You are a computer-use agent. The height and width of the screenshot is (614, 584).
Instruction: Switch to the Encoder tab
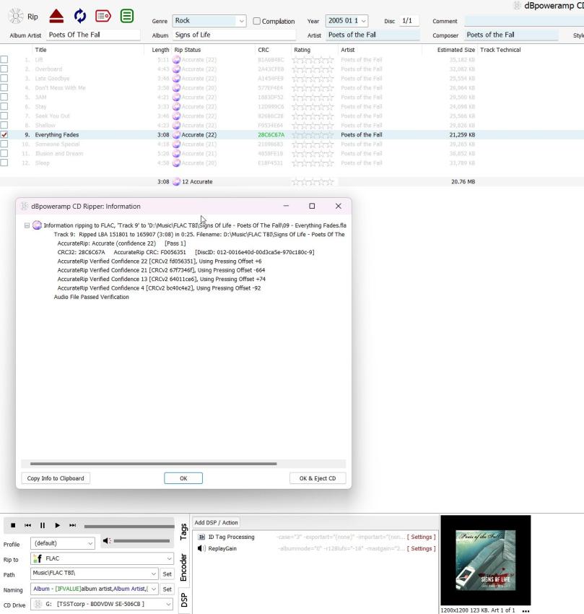pos(183,567)
